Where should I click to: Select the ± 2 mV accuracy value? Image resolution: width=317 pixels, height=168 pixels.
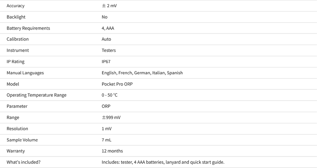point(109,6)
